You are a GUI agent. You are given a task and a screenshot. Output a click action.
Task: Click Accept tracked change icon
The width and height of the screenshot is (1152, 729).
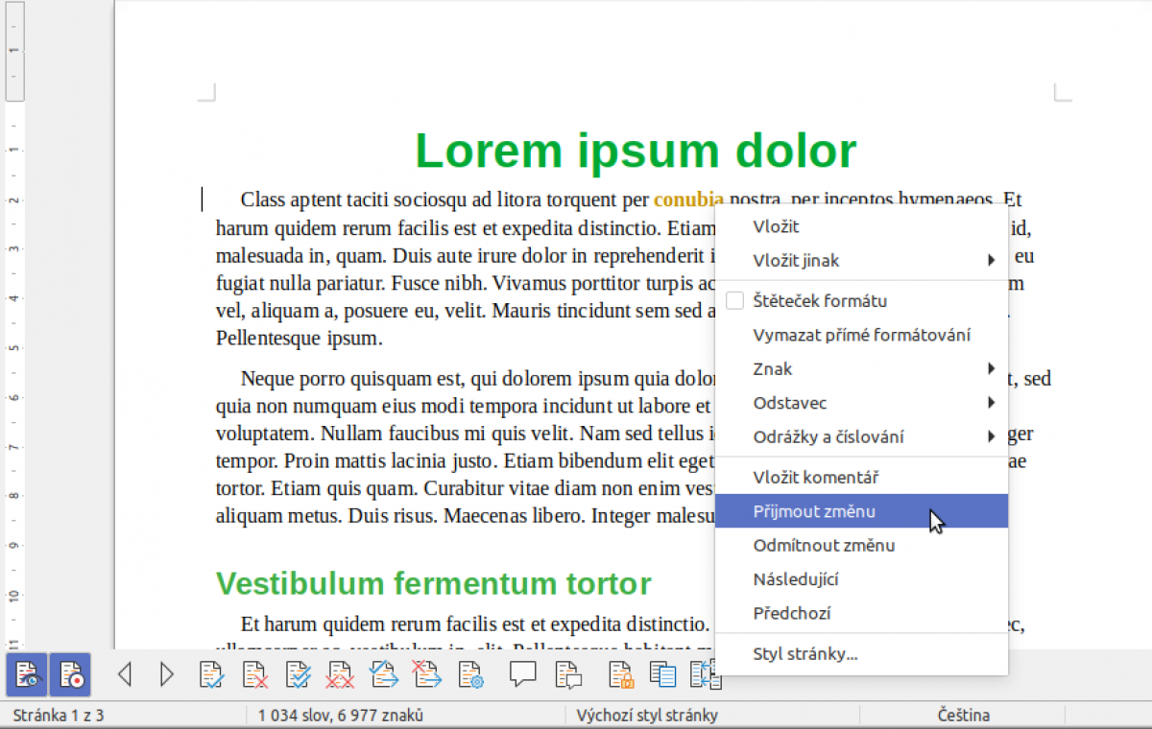(x=211, y=674)
